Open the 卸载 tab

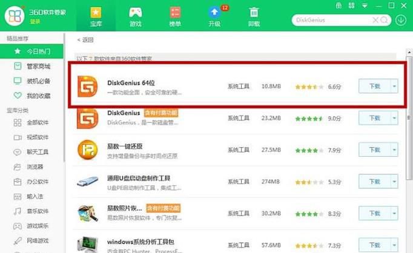click(254, 16)
